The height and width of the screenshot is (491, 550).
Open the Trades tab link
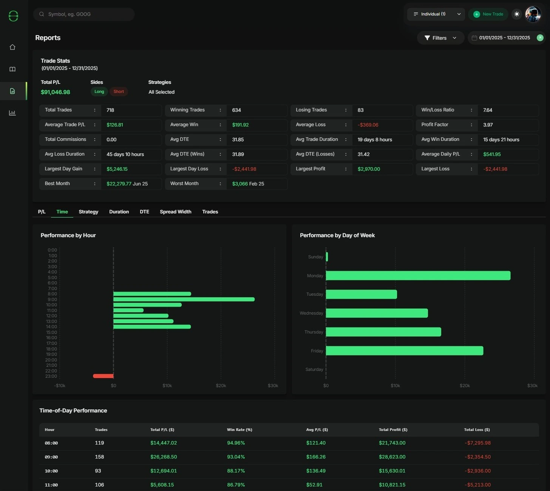pyautogui.click(x=210, y=212)
